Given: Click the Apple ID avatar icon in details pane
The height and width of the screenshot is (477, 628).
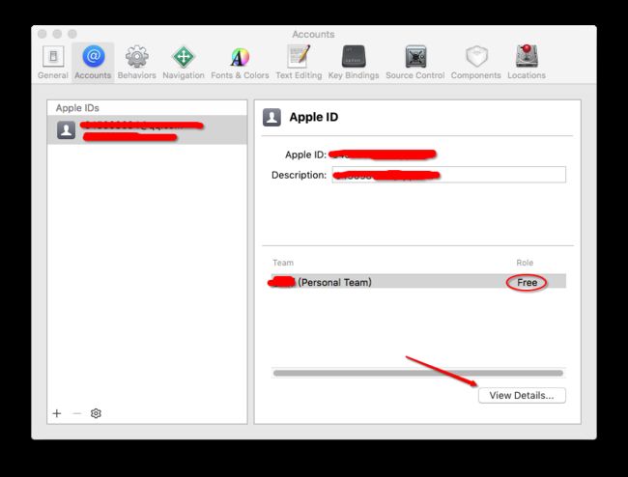Looking at the screenshot, I should (x=271, y=117).
